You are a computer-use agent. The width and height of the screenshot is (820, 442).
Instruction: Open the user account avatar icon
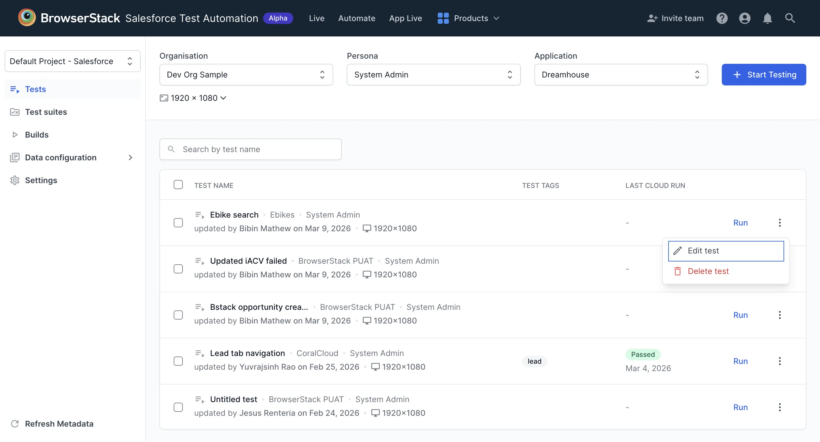click(745, 18)
